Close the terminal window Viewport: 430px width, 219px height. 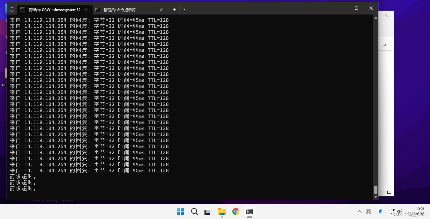tap(371, 8)
